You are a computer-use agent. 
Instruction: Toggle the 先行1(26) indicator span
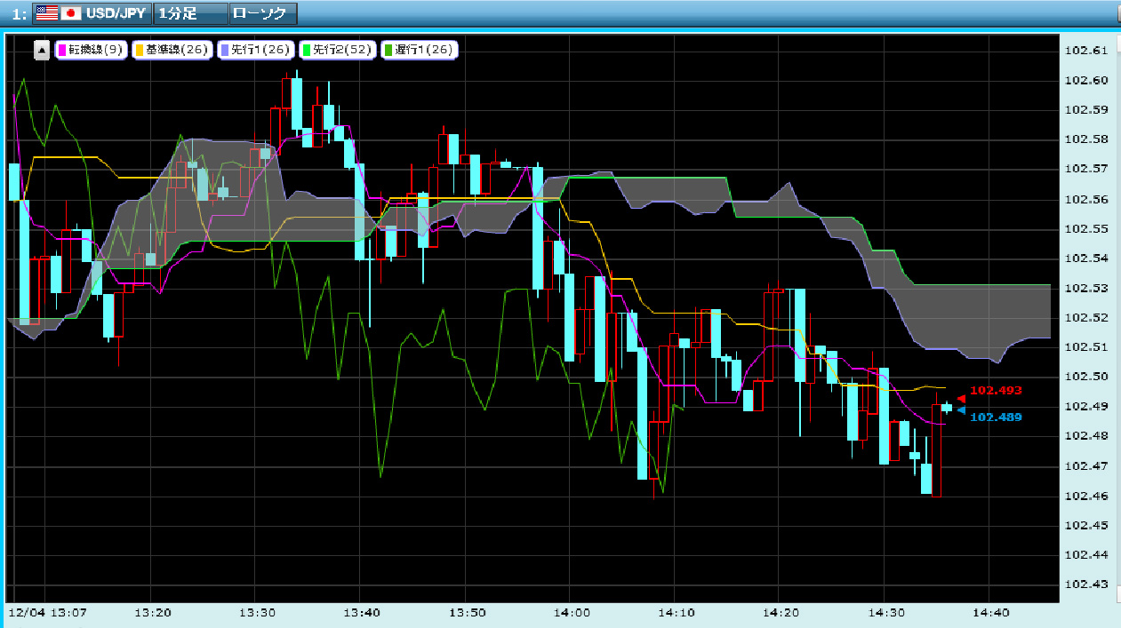pyautogui.click(x=256, y=51)
